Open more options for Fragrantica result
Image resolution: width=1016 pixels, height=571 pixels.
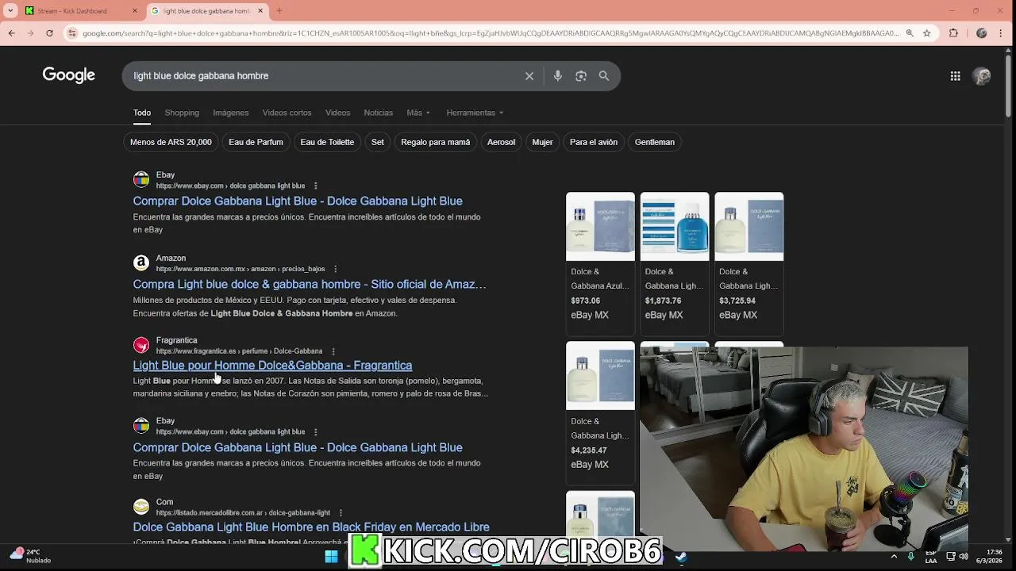[x=333, y=351]
